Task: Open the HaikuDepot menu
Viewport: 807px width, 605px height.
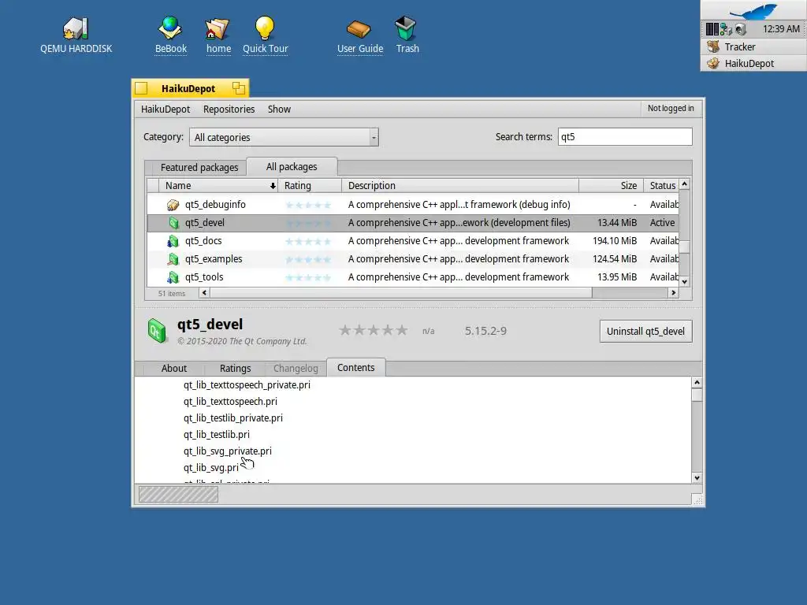Action: click(x=165, y=109)
